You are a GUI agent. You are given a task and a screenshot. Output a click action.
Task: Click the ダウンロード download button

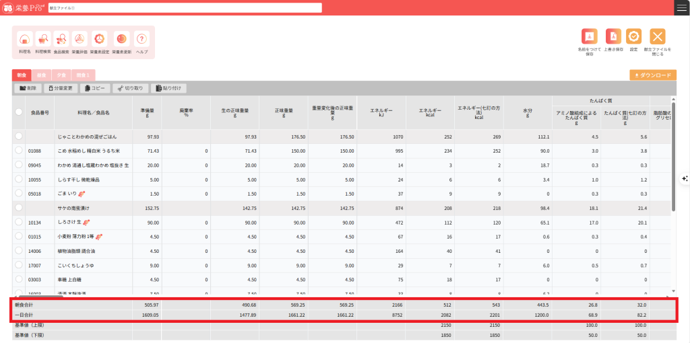coord(653,75)
